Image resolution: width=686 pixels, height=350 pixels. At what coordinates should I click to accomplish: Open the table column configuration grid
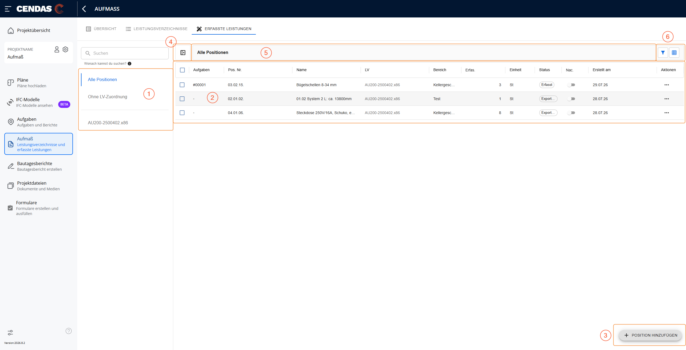(x=674, y=53)
